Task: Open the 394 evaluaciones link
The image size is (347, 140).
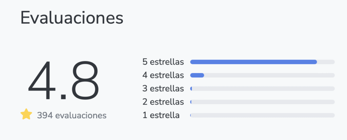Action: tap(72, 116)
